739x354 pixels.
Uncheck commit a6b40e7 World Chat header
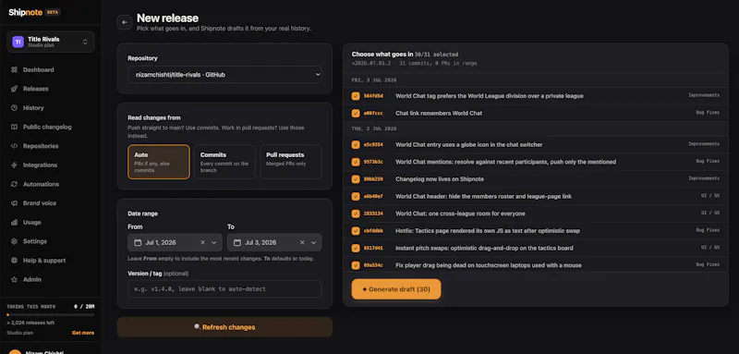(356, 196)
